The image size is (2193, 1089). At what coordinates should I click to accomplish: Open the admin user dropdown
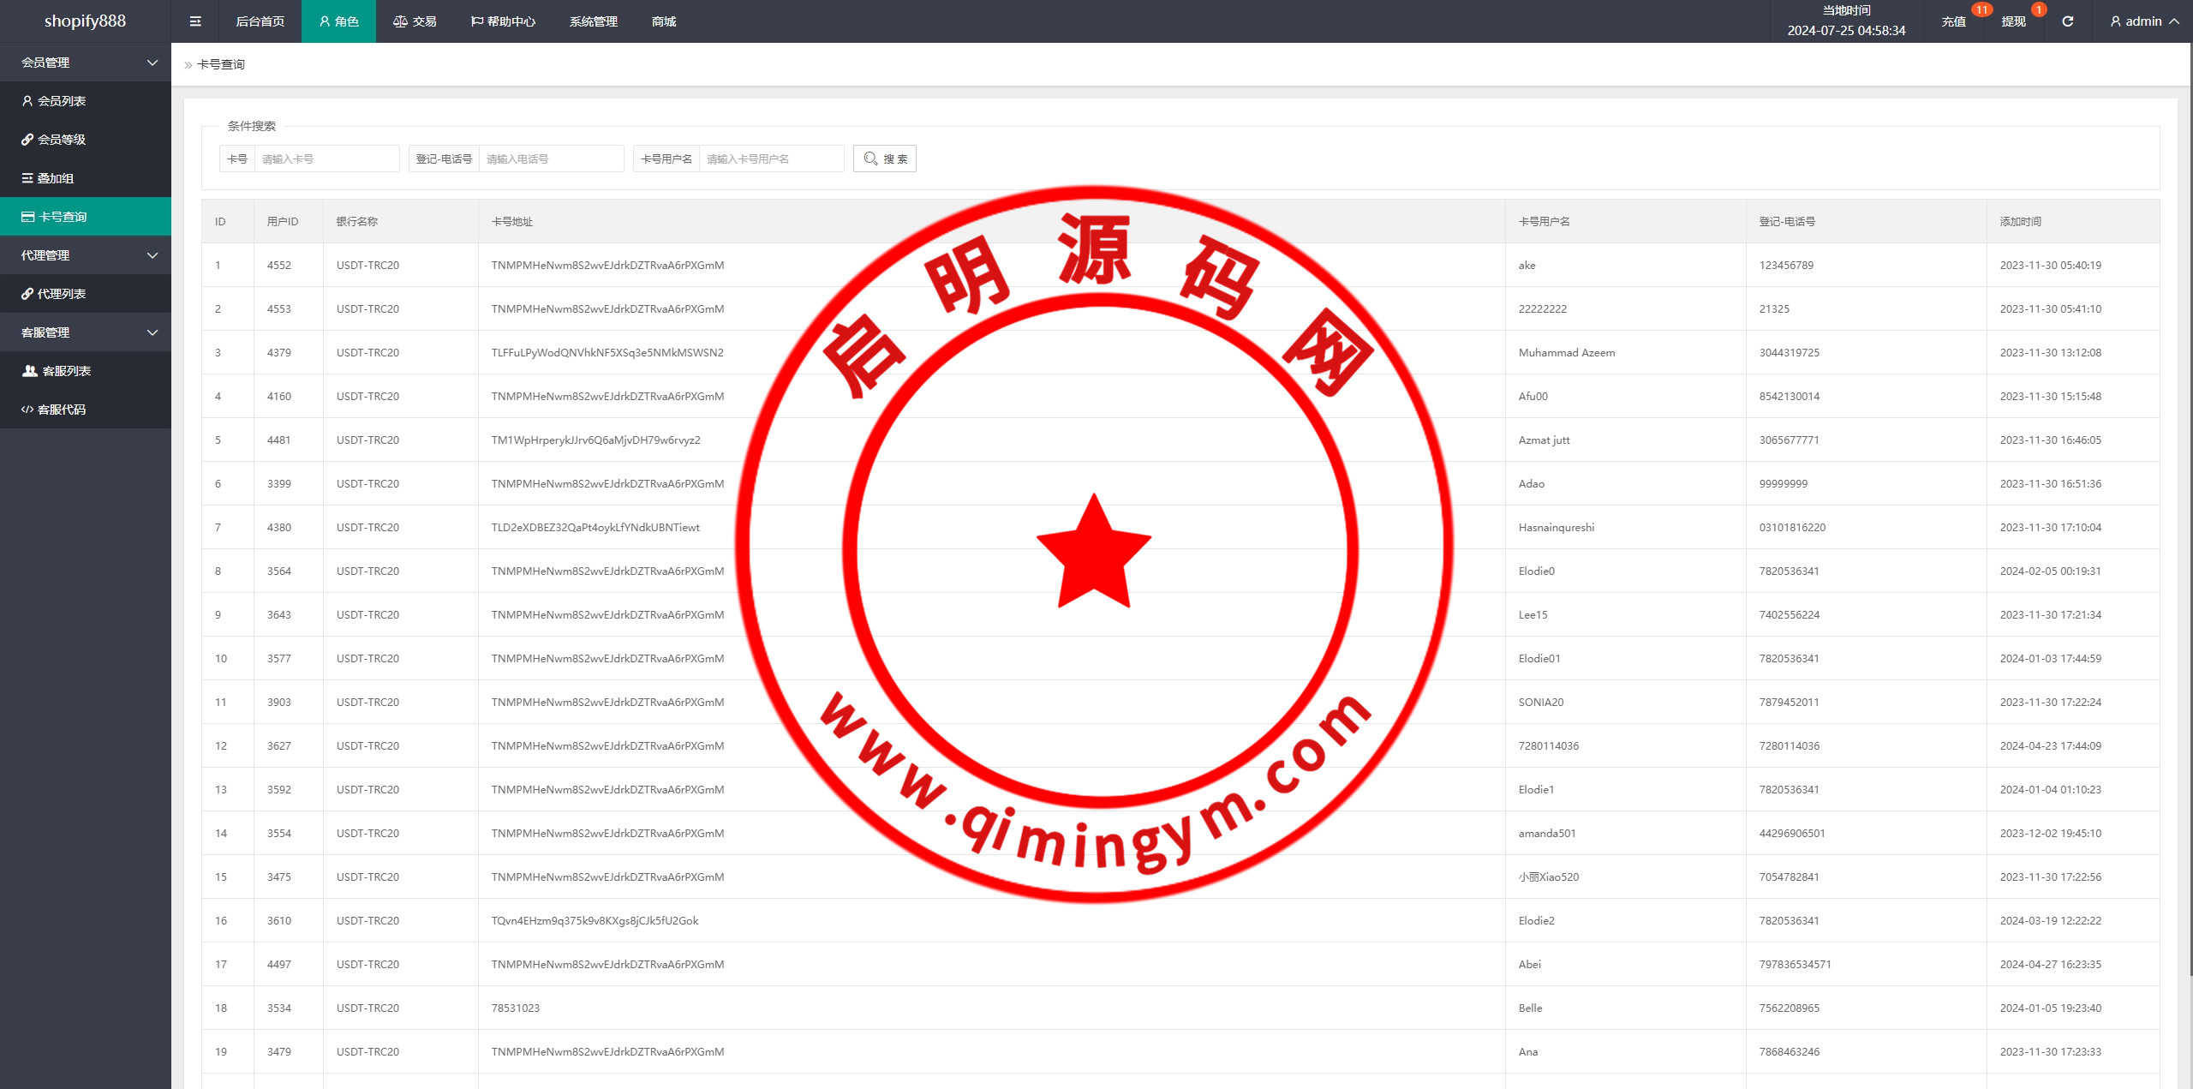coord(2144,21)
